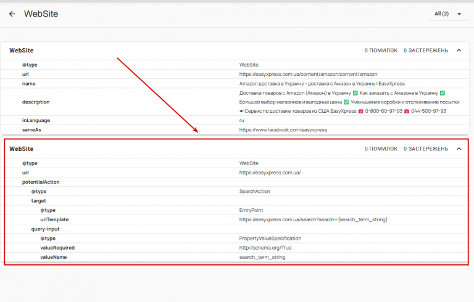
Task: Click the http://schema.org/True value
Action: [x=265, y=248]
